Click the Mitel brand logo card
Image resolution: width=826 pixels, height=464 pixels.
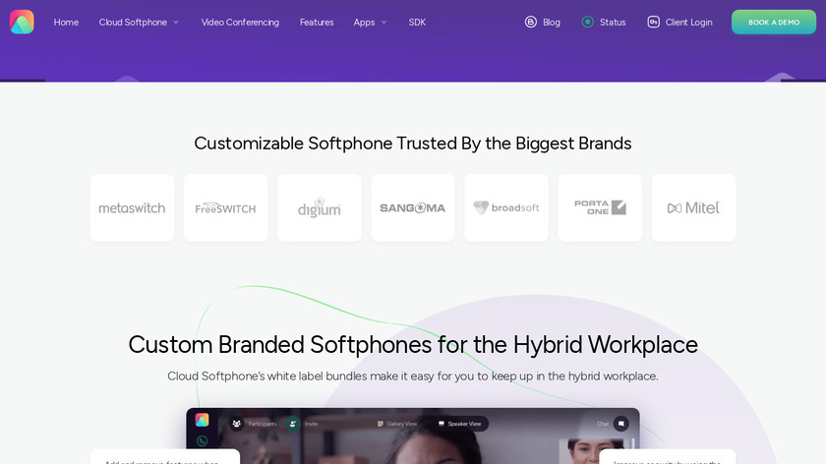(694, 208)
